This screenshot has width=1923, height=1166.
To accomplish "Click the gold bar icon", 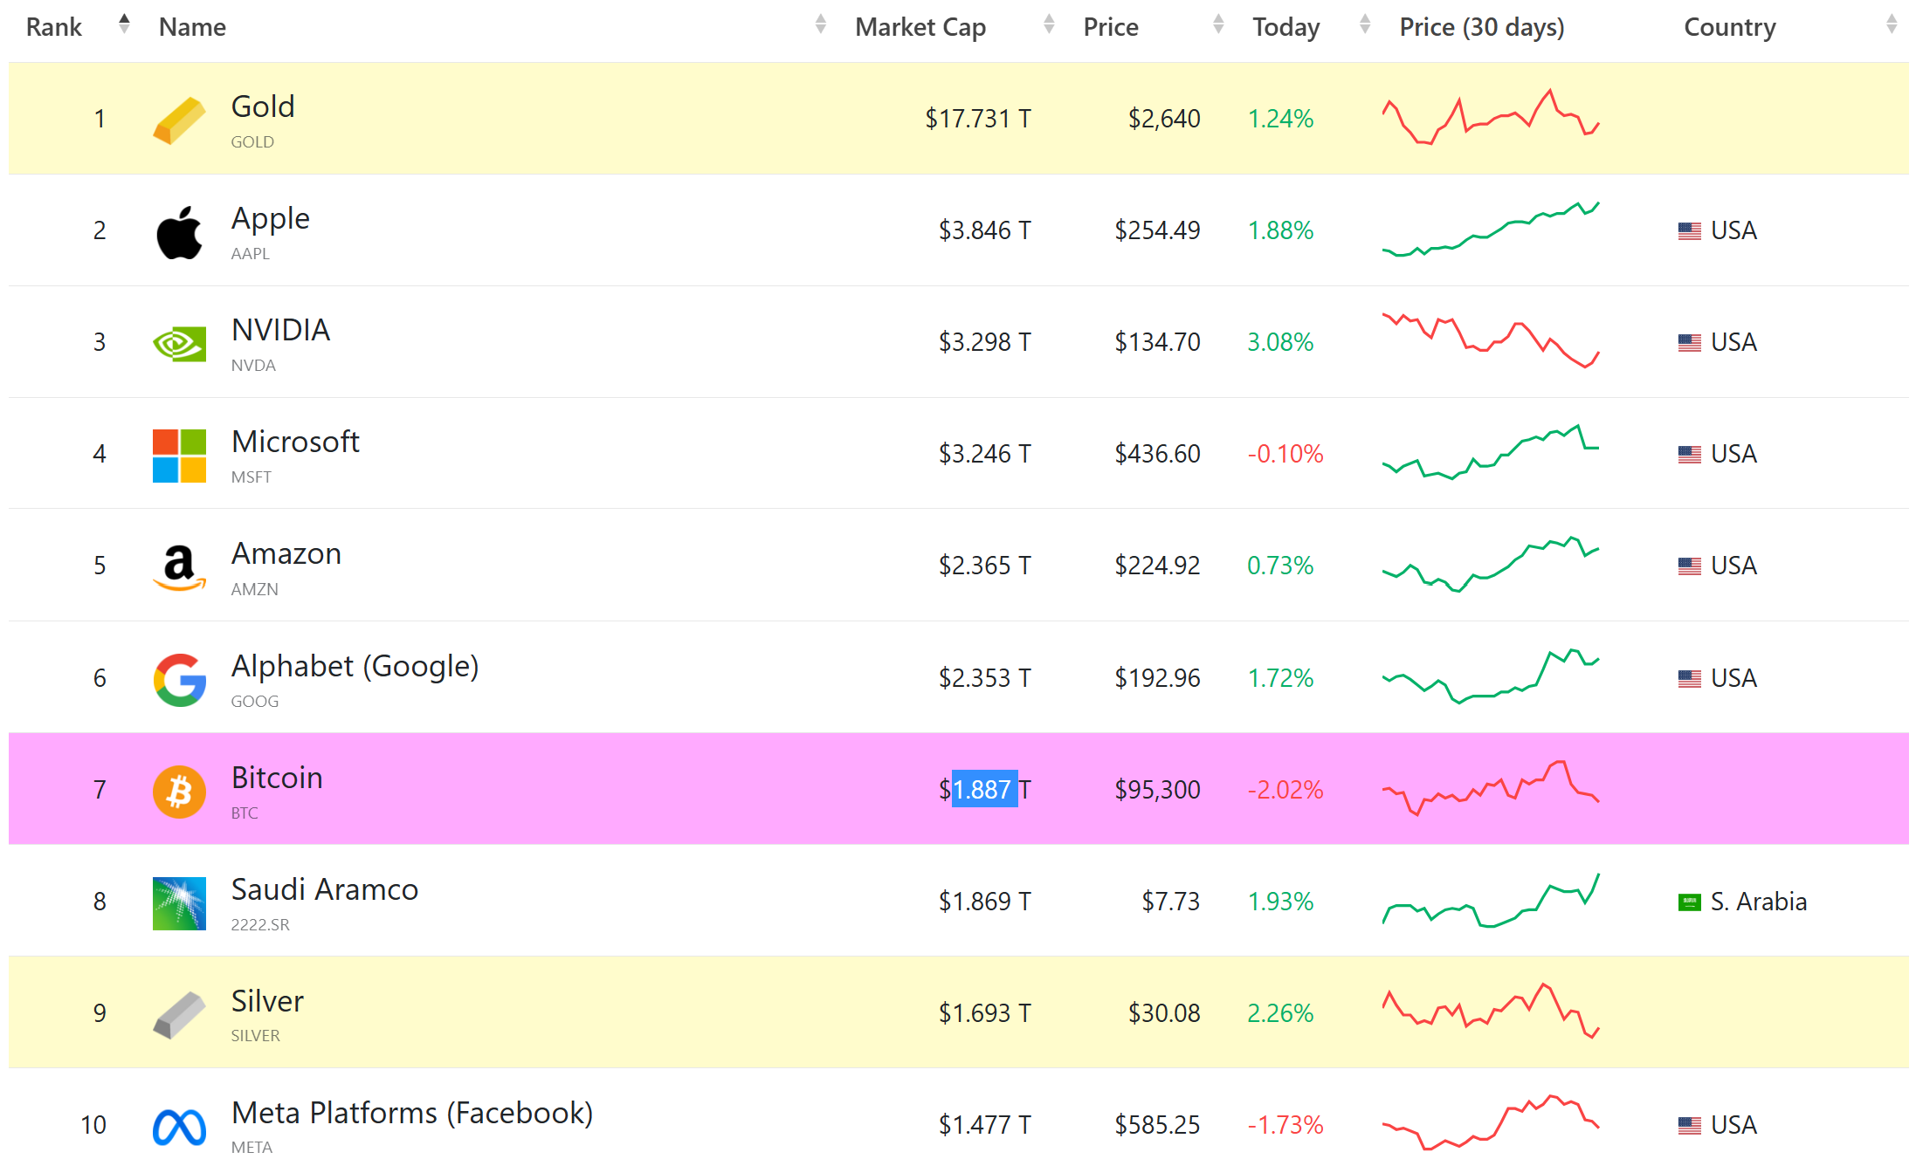I will 179,120.
